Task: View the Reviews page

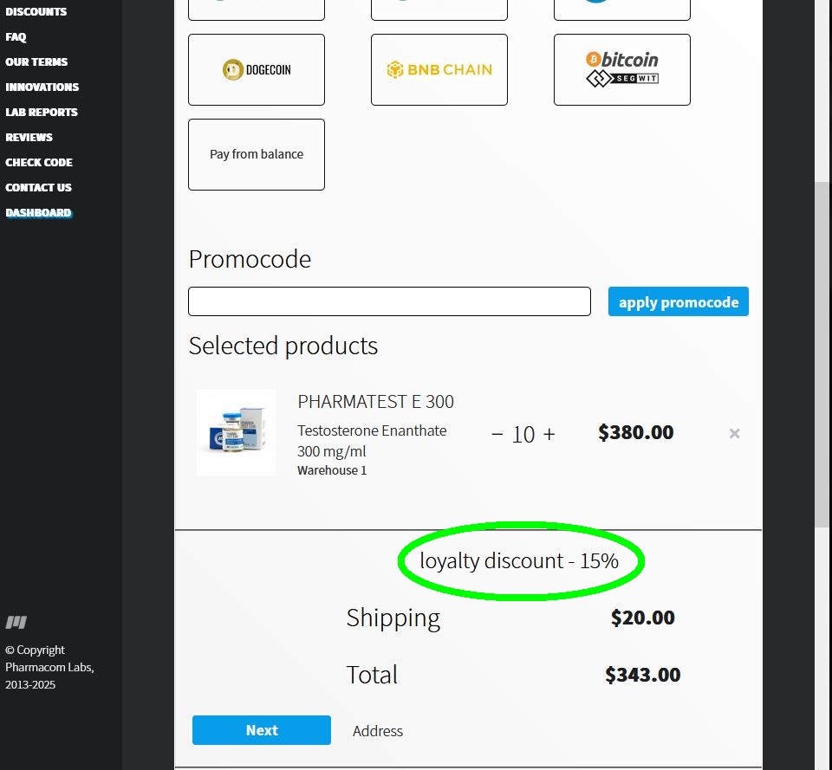Action: click(x=29, y=138)
